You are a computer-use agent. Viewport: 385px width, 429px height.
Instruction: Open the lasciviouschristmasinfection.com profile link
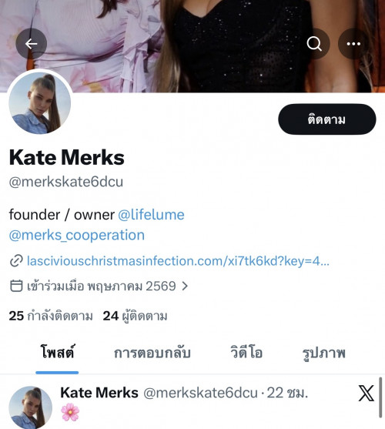178,261
